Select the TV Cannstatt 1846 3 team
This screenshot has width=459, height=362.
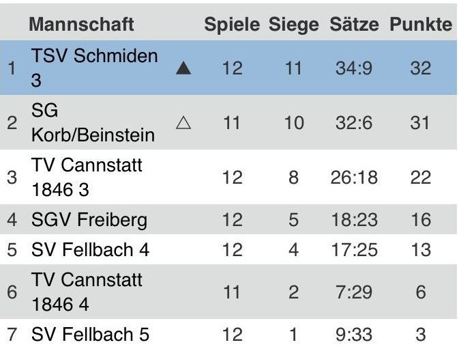pos(87,177)
